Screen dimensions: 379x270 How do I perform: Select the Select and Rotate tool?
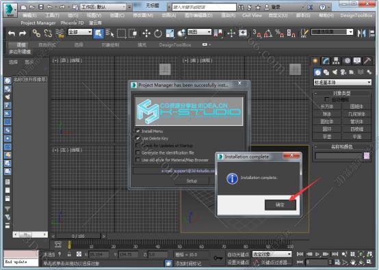pyautogui.click(x=158, y=33)
